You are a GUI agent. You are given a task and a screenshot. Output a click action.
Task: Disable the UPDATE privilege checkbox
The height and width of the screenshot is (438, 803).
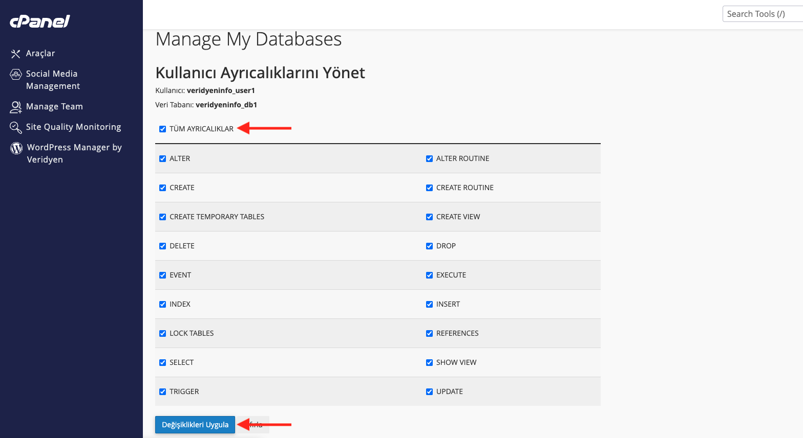click(430, 392)
